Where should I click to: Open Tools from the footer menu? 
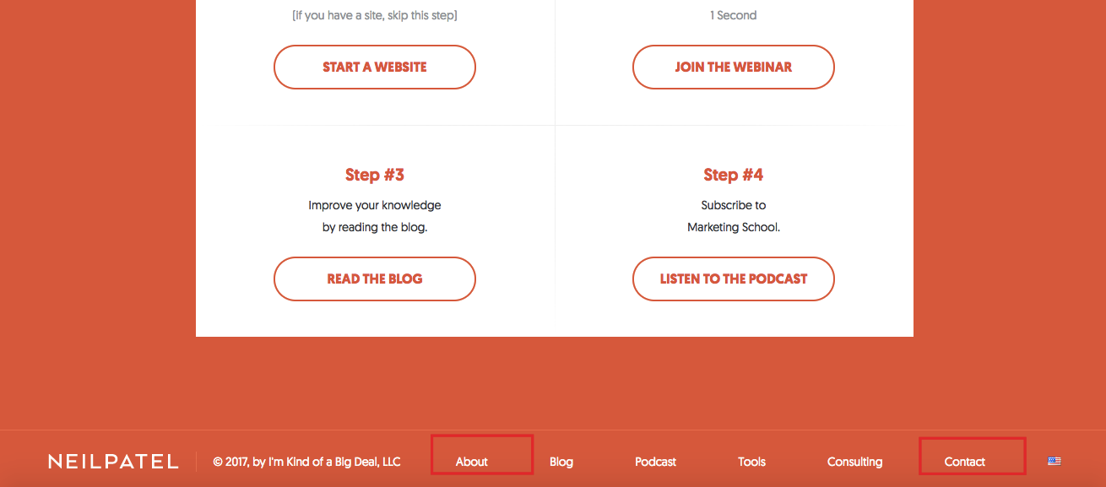(x=751, y=462)
